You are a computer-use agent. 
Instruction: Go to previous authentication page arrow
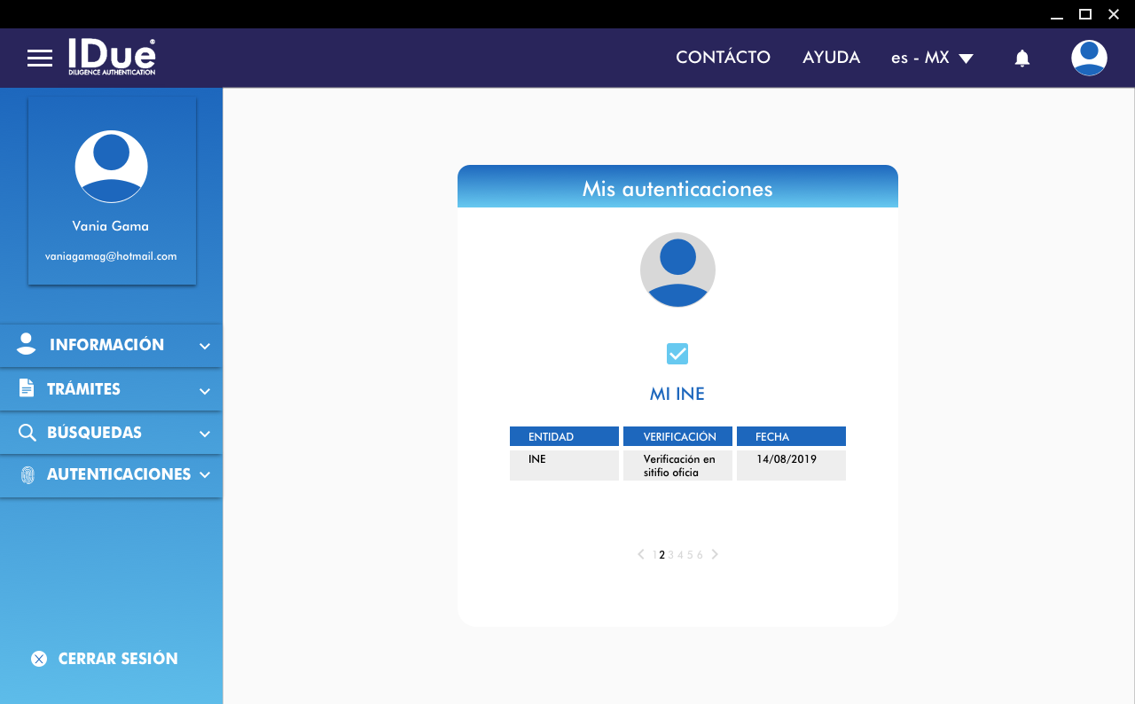(x=641, y=555)
